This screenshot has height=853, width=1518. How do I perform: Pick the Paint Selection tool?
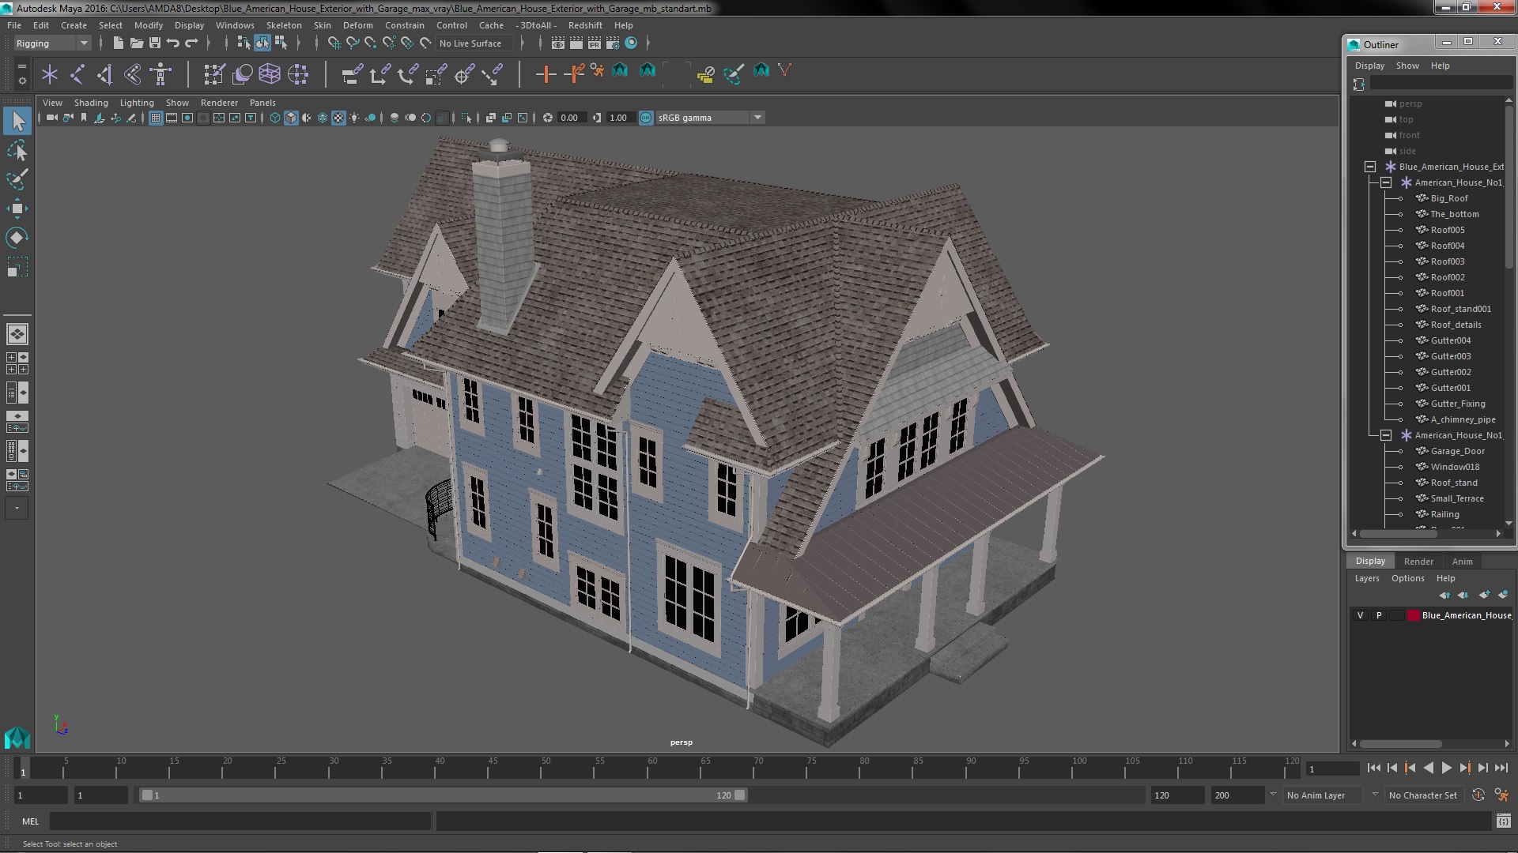(x=17, y=179)
